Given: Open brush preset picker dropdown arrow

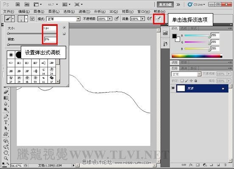Looking at the screenshot, I should click(26, 19).
